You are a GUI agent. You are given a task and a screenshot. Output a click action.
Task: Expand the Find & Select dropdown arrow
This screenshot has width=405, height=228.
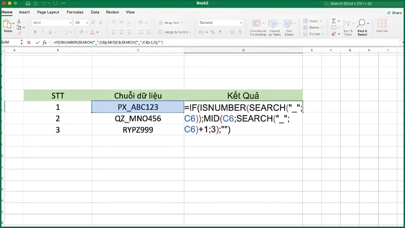pos(368,23)
